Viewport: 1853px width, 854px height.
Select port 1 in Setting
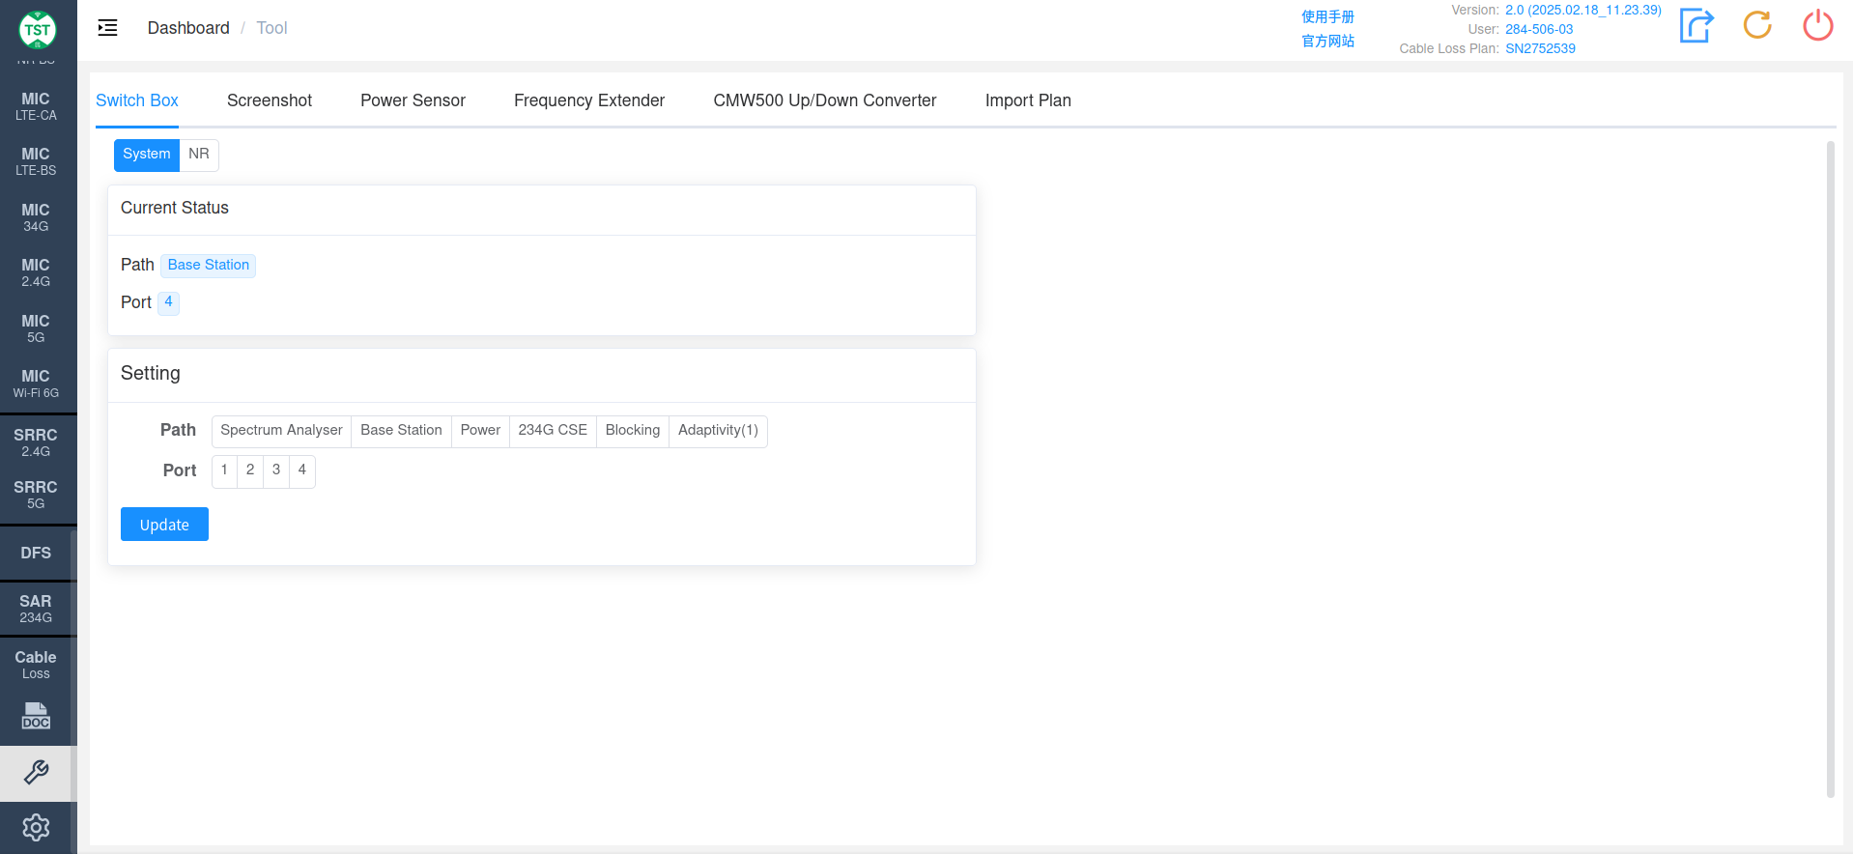click(x=224, y=470)
